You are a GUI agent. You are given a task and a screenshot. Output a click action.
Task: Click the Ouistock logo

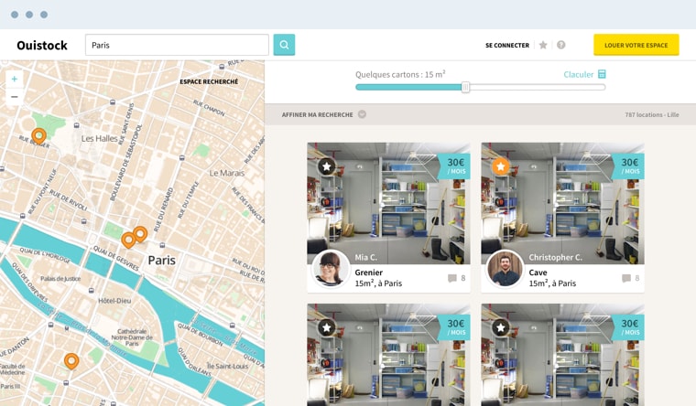(42, 45)
